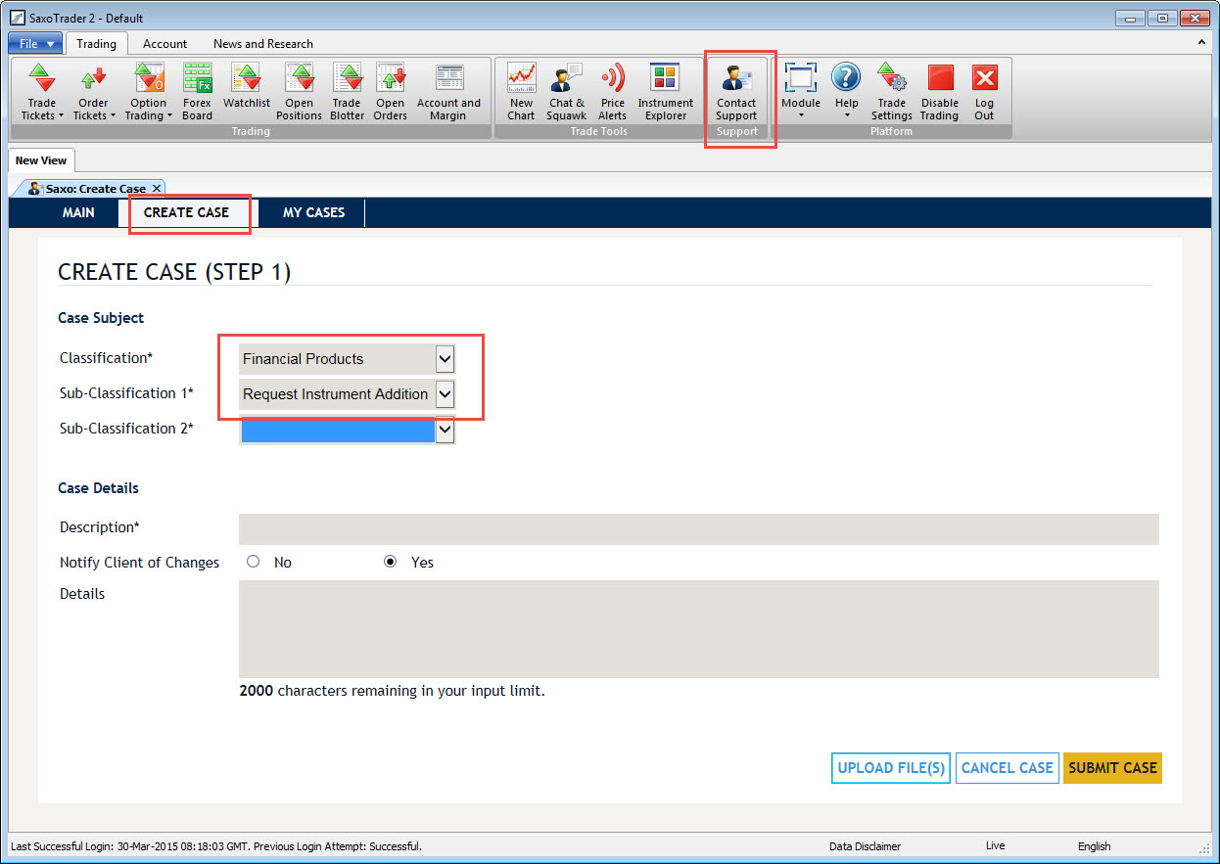Click English language in status bar
The image size is (1220, 864).
(1094, 846)
